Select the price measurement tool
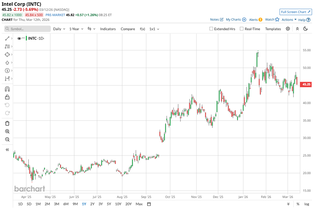Screen dimensions: 316x209 pos(7,79)
